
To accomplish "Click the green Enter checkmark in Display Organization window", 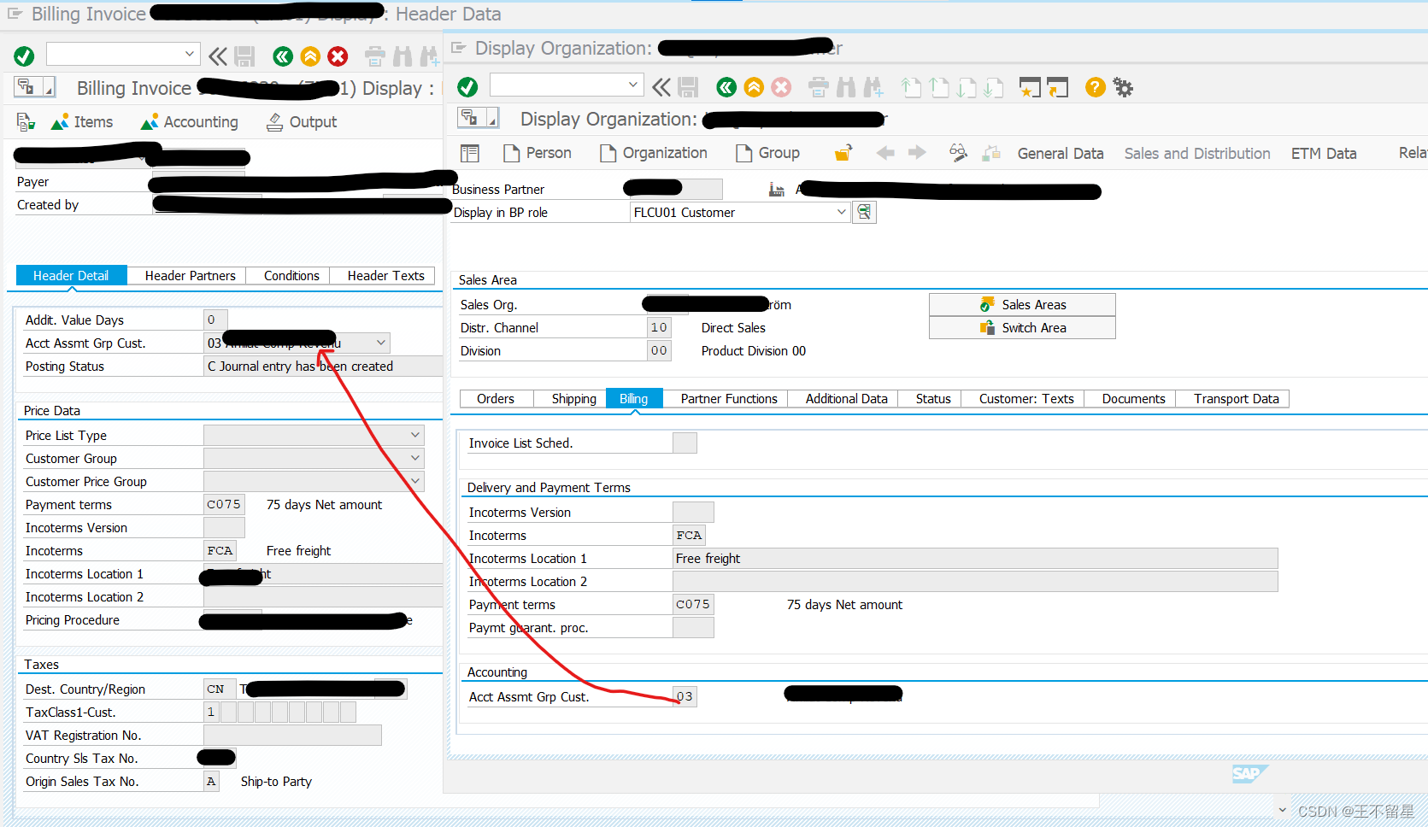I will click(x=467, y=87).
